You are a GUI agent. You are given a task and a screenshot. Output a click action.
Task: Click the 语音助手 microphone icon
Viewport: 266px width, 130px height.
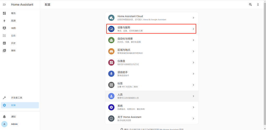[x=111, y=74]
